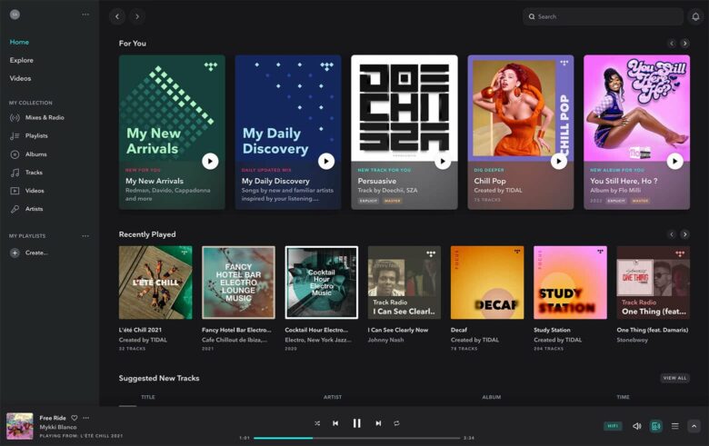Open the Home section in sidebar
This screenshot has width=709, height=446.
tap(19, 42)
